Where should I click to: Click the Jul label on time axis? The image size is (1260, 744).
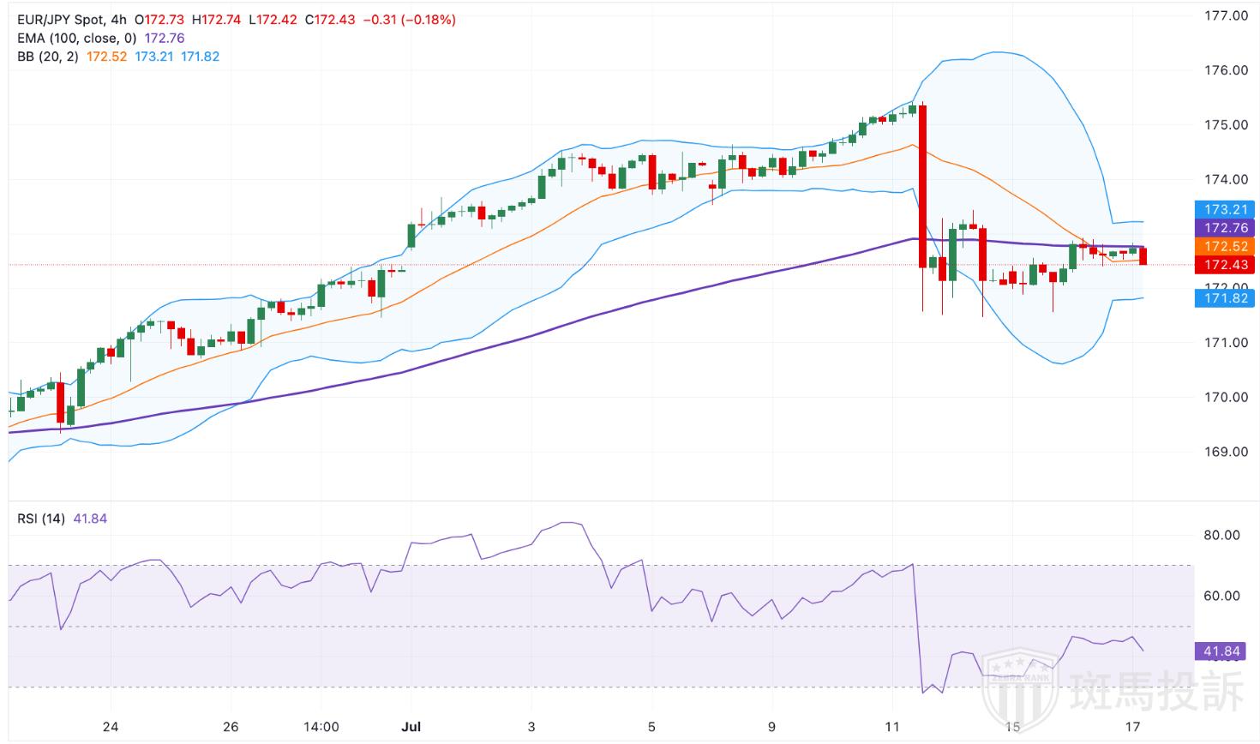coord(411,727)
